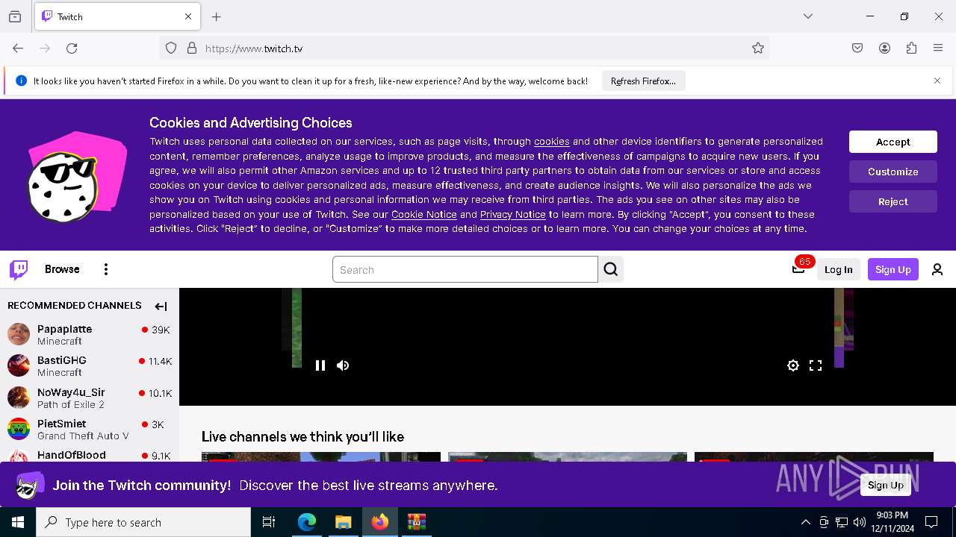Open the Firefox hamburger application menu
Viewport: 956px width, 537px height.
coord(938,48)
